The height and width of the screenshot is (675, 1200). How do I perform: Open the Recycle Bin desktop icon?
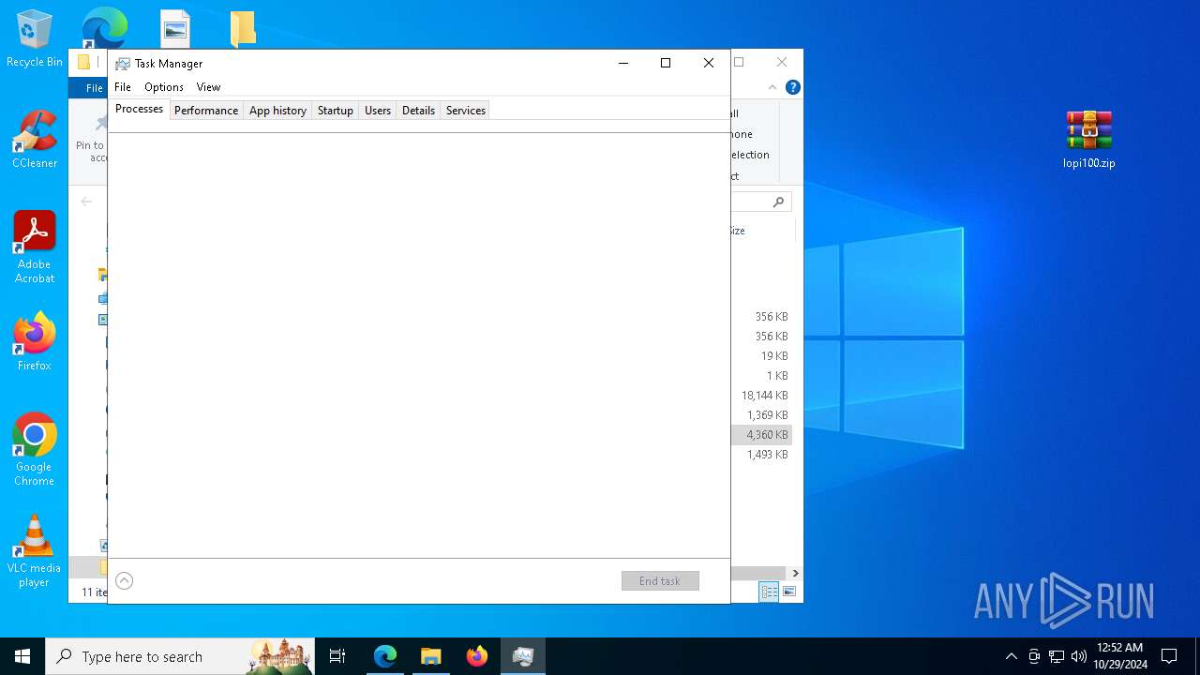pos(34,39)
